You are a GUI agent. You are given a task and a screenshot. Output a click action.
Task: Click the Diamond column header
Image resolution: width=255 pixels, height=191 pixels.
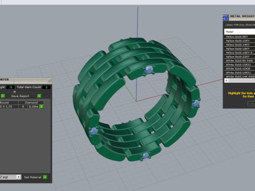click(31, 102)
